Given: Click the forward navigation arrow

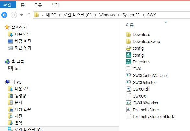Looking at the screenshot, I should click(x=14, y=15).
